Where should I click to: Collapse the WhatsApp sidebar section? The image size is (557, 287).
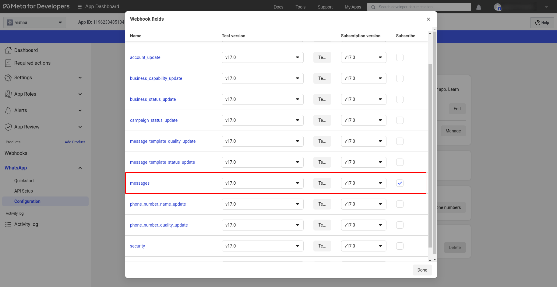point(80,168)
